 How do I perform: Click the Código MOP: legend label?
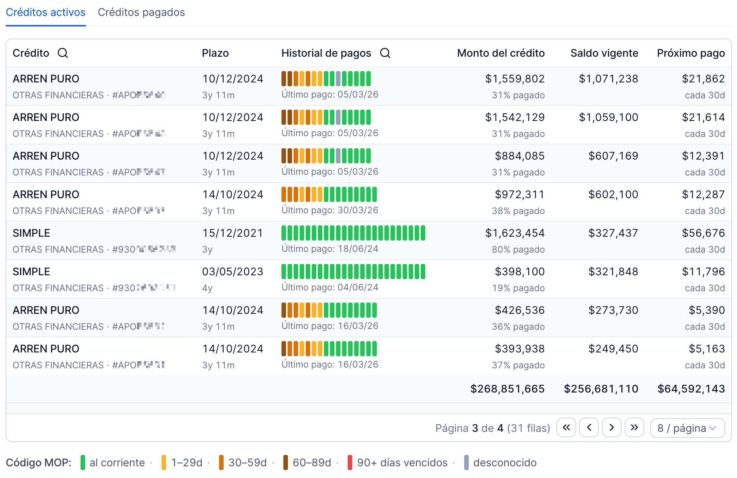pos(39,462)
